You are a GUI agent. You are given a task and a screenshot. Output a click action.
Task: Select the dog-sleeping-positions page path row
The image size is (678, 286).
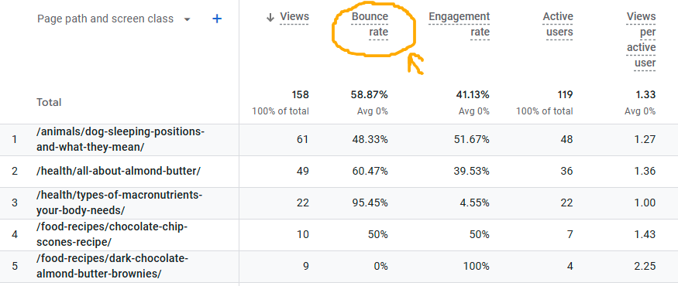coord(121,139)
